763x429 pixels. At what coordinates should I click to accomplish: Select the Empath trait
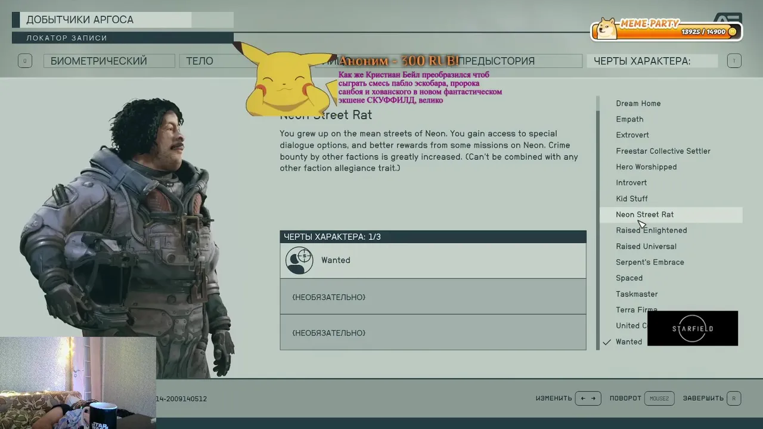[629, 119]
